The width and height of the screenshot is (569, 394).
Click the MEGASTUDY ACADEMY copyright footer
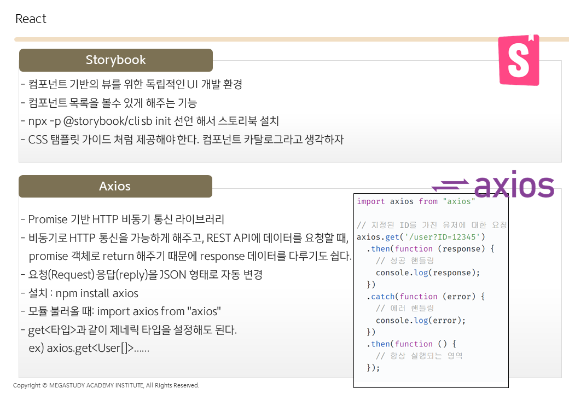point(106,385)
